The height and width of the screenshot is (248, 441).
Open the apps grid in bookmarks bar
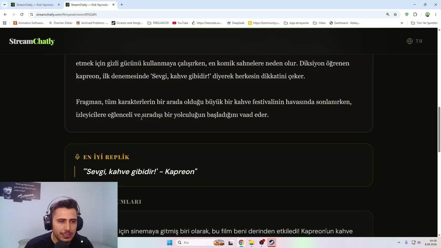(4, 23)
